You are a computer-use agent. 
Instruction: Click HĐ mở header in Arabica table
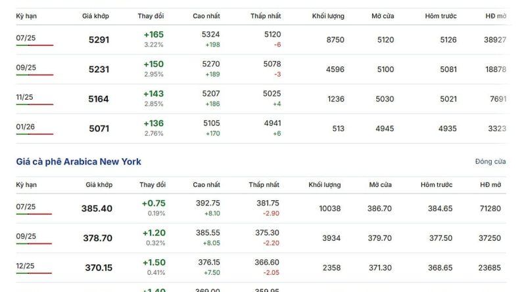(x=490, y=184)
